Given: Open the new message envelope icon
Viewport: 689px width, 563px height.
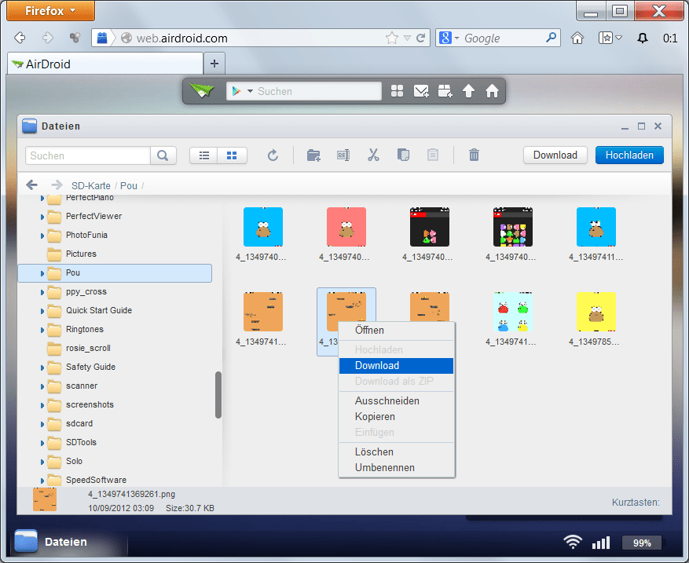Looking at the screenshot, I should coord(421,91).
